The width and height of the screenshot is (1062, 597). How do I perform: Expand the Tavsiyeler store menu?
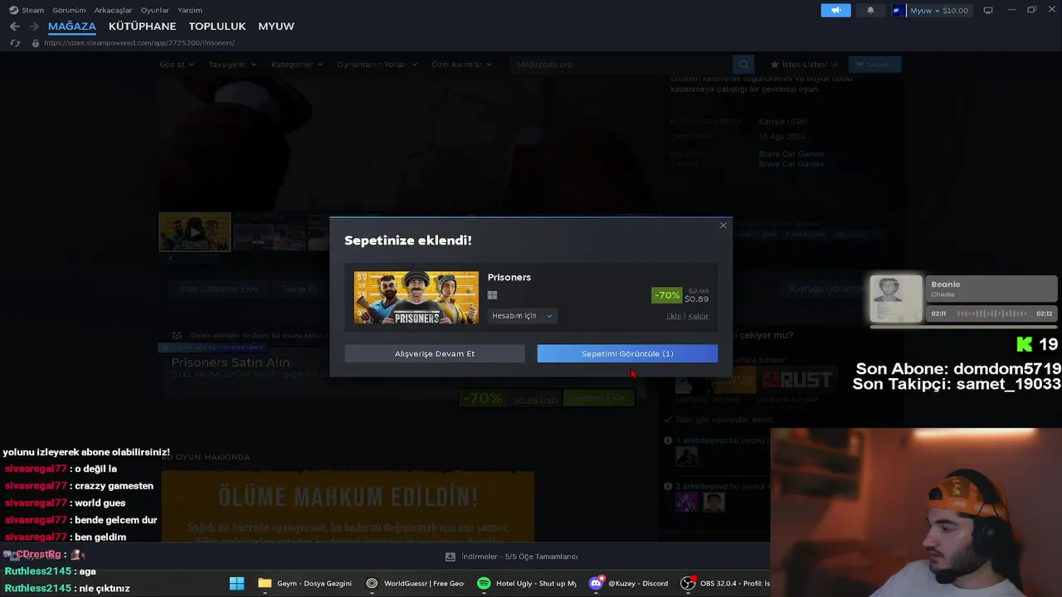point(232,65)
